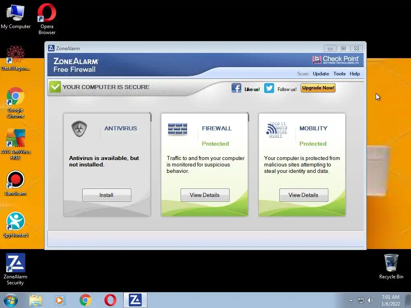Screen dimensions: 411x308
Task: Click the Firewall Protected status text
Action: pyautogui.click(x=215, y=144)
